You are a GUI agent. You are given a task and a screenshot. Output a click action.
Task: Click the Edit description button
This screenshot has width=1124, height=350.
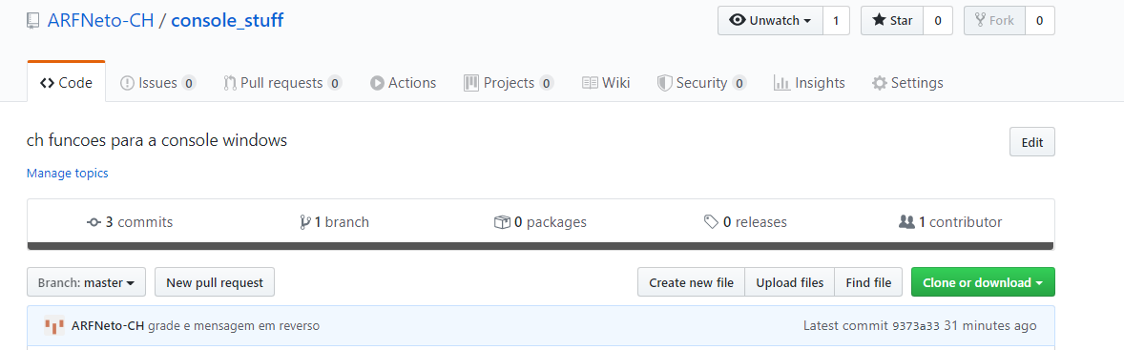(x=1032, y=142)
